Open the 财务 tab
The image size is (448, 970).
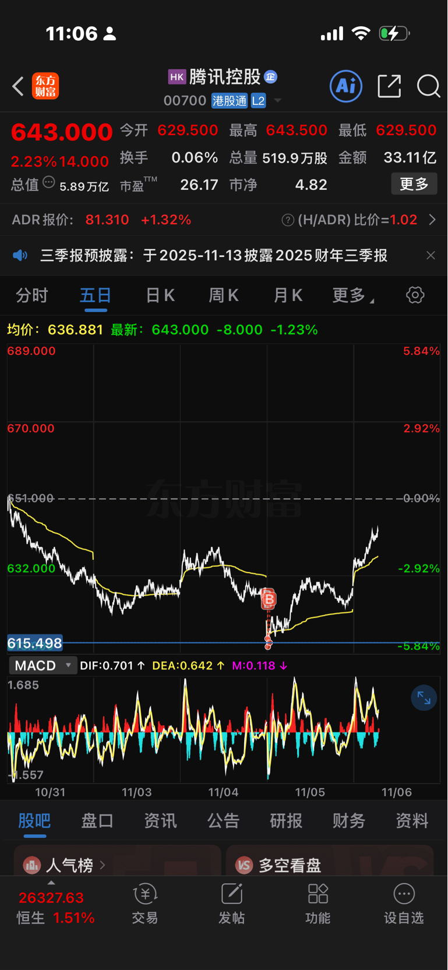tap(349, 820)
